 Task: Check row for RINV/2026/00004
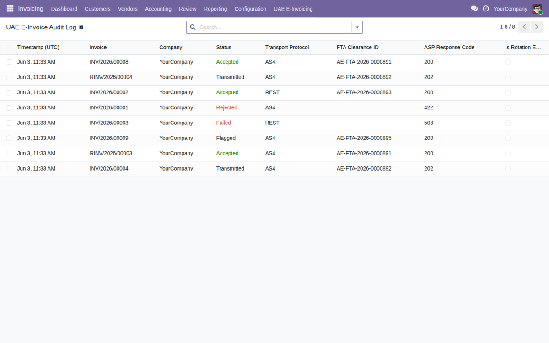pyautogui.click(x=9, y=77)
